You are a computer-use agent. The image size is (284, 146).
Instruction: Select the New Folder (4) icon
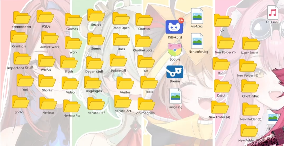tap(220, 107)
